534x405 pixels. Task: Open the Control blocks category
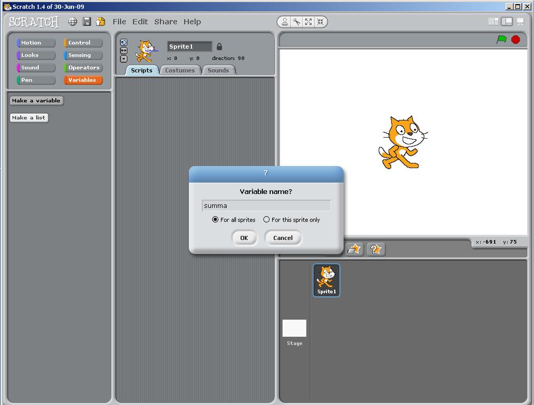click(x=83, y=43)
